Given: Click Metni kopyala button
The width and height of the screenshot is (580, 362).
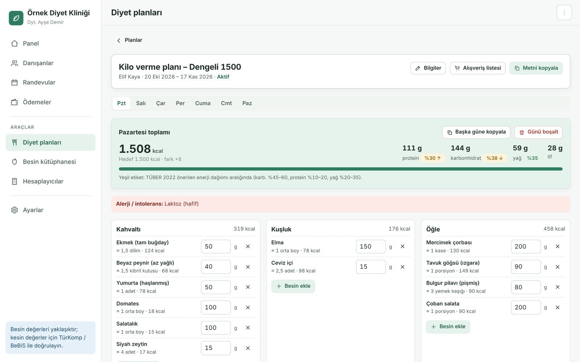Looking at the screenshot, I should click(x=536, y=68).
